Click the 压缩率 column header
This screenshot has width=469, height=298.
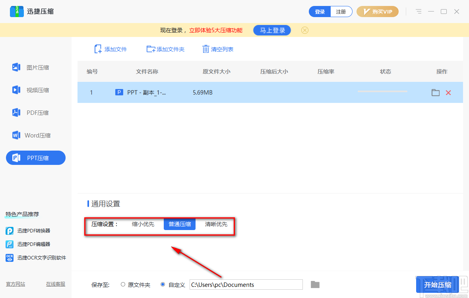tap(326, 72)
